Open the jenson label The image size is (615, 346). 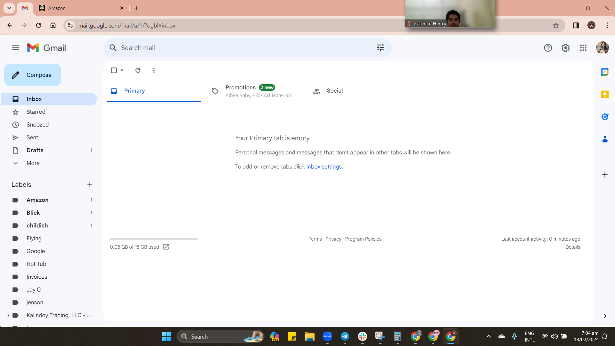(49, 302)
